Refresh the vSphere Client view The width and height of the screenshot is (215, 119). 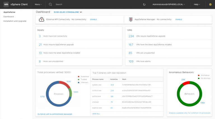(x=144, y=4)
